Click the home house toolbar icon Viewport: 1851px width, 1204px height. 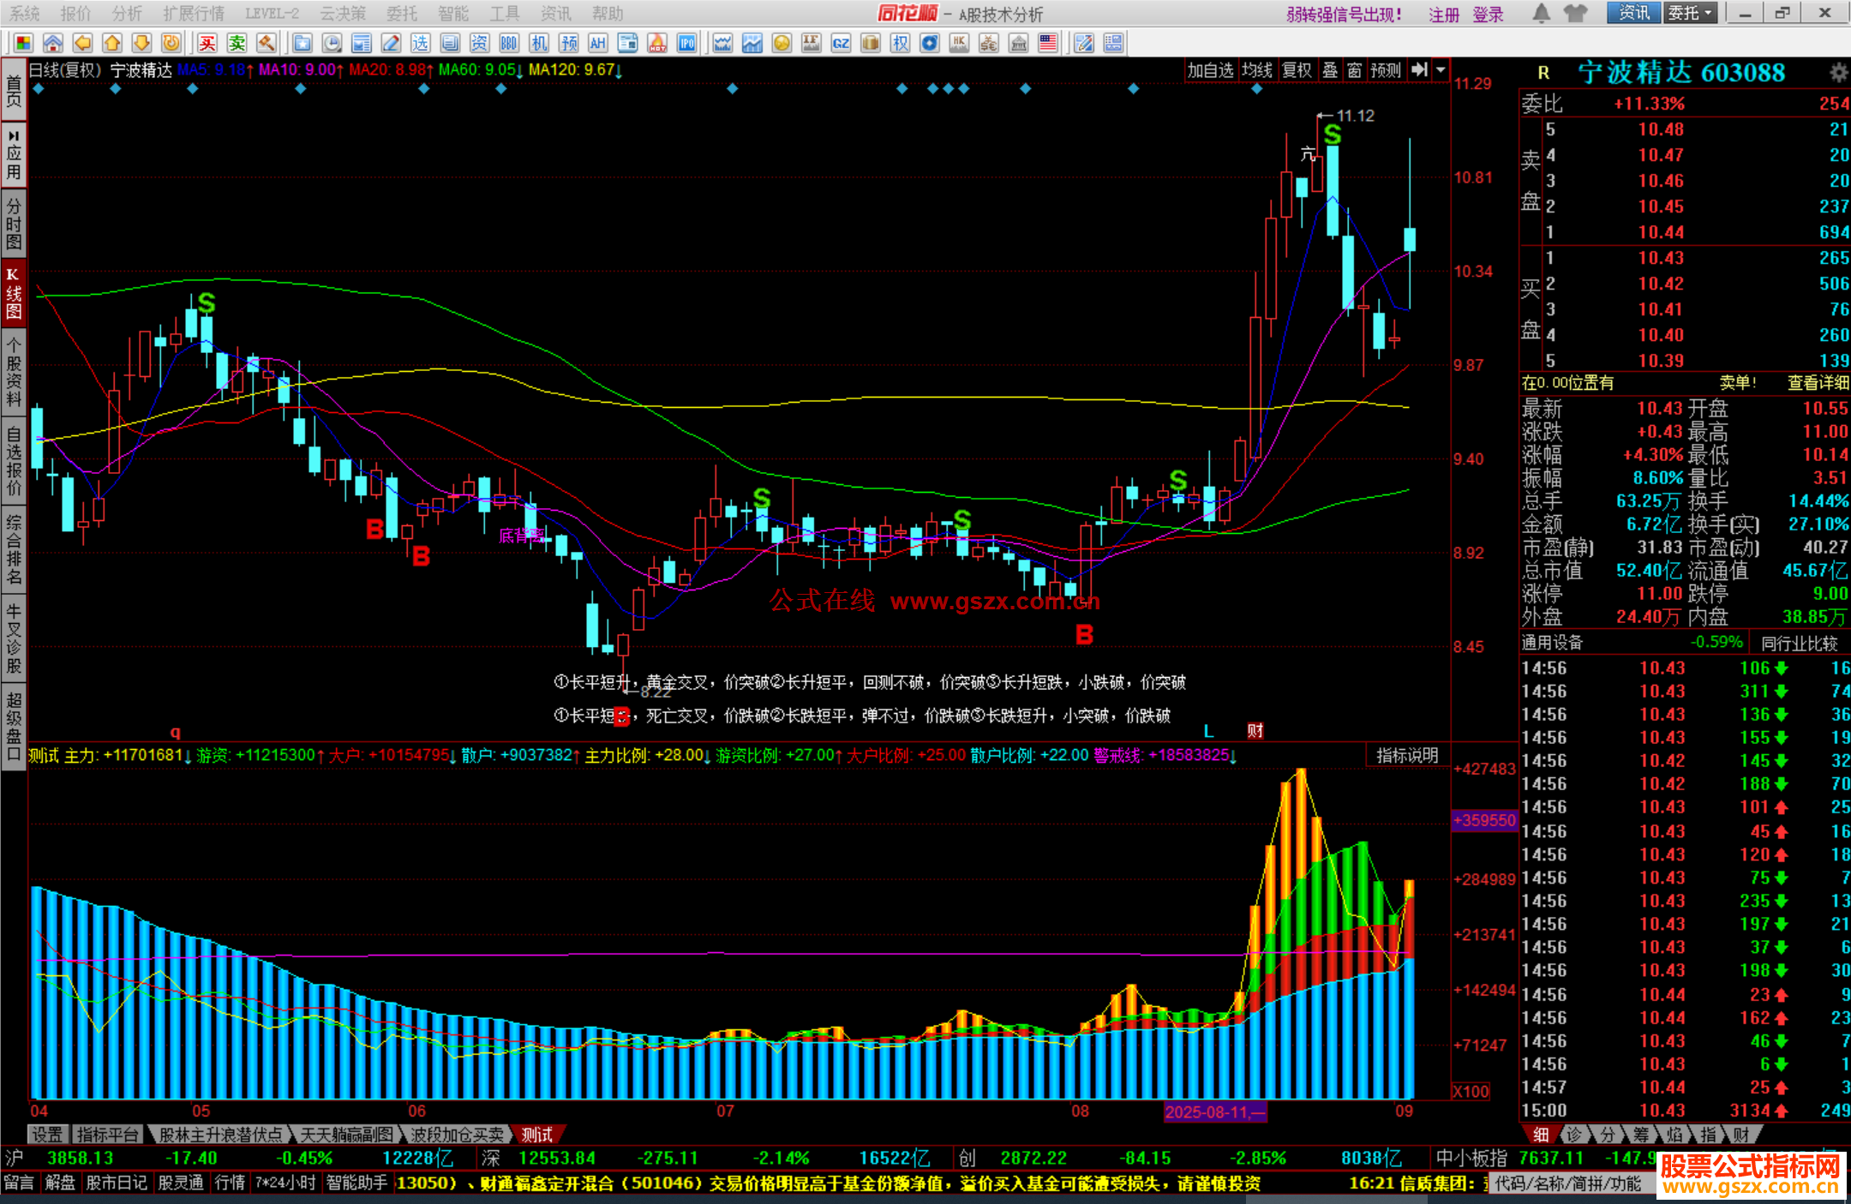[x=53, y=43]
